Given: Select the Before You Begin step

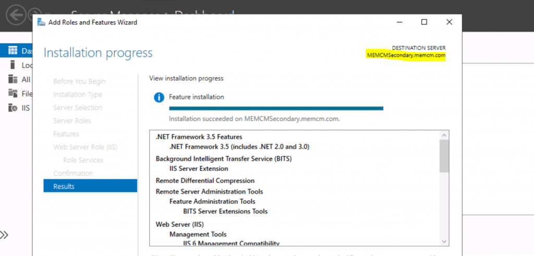Looking at the screenshot, I should 79,81.
